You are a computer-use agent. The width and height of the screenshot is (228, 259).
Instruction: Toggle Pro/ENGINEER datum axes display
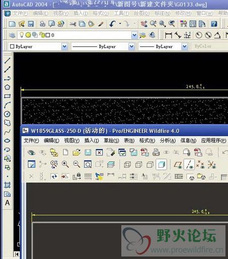pos(190,165)
